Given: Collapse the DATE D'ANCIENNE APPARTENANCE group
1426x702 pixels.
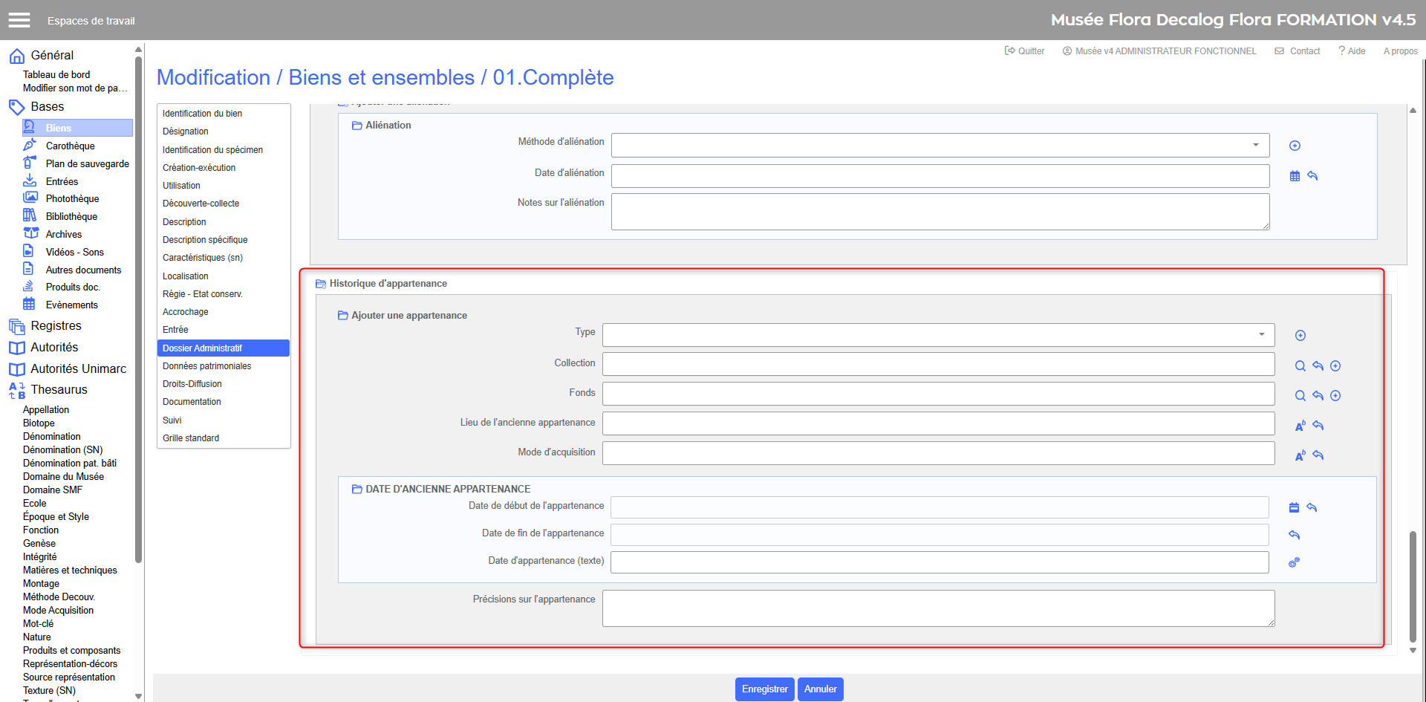Looking at the screenshot, I should [356, 490].
